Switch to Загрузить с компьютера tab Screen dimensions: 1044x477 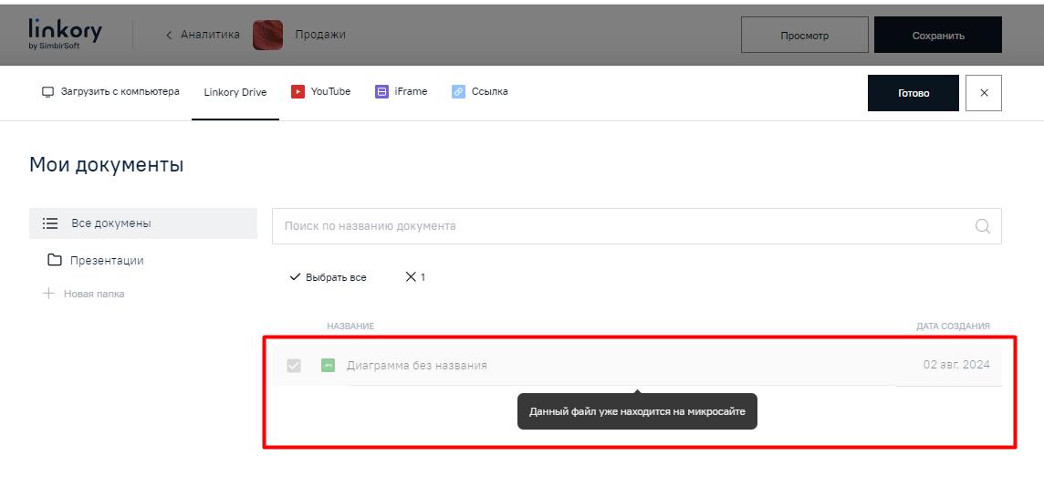(x=110, y=92)
